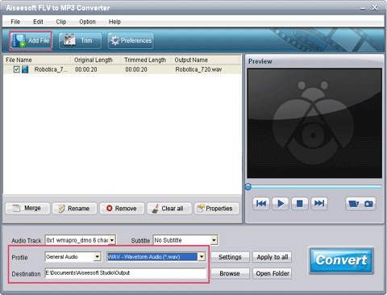Minimize the converter window
The width and height of the screenshot is (387, 295).
363,8
